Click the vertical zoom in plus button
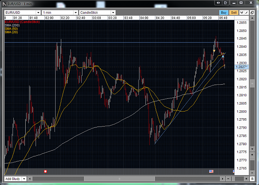 252,155
